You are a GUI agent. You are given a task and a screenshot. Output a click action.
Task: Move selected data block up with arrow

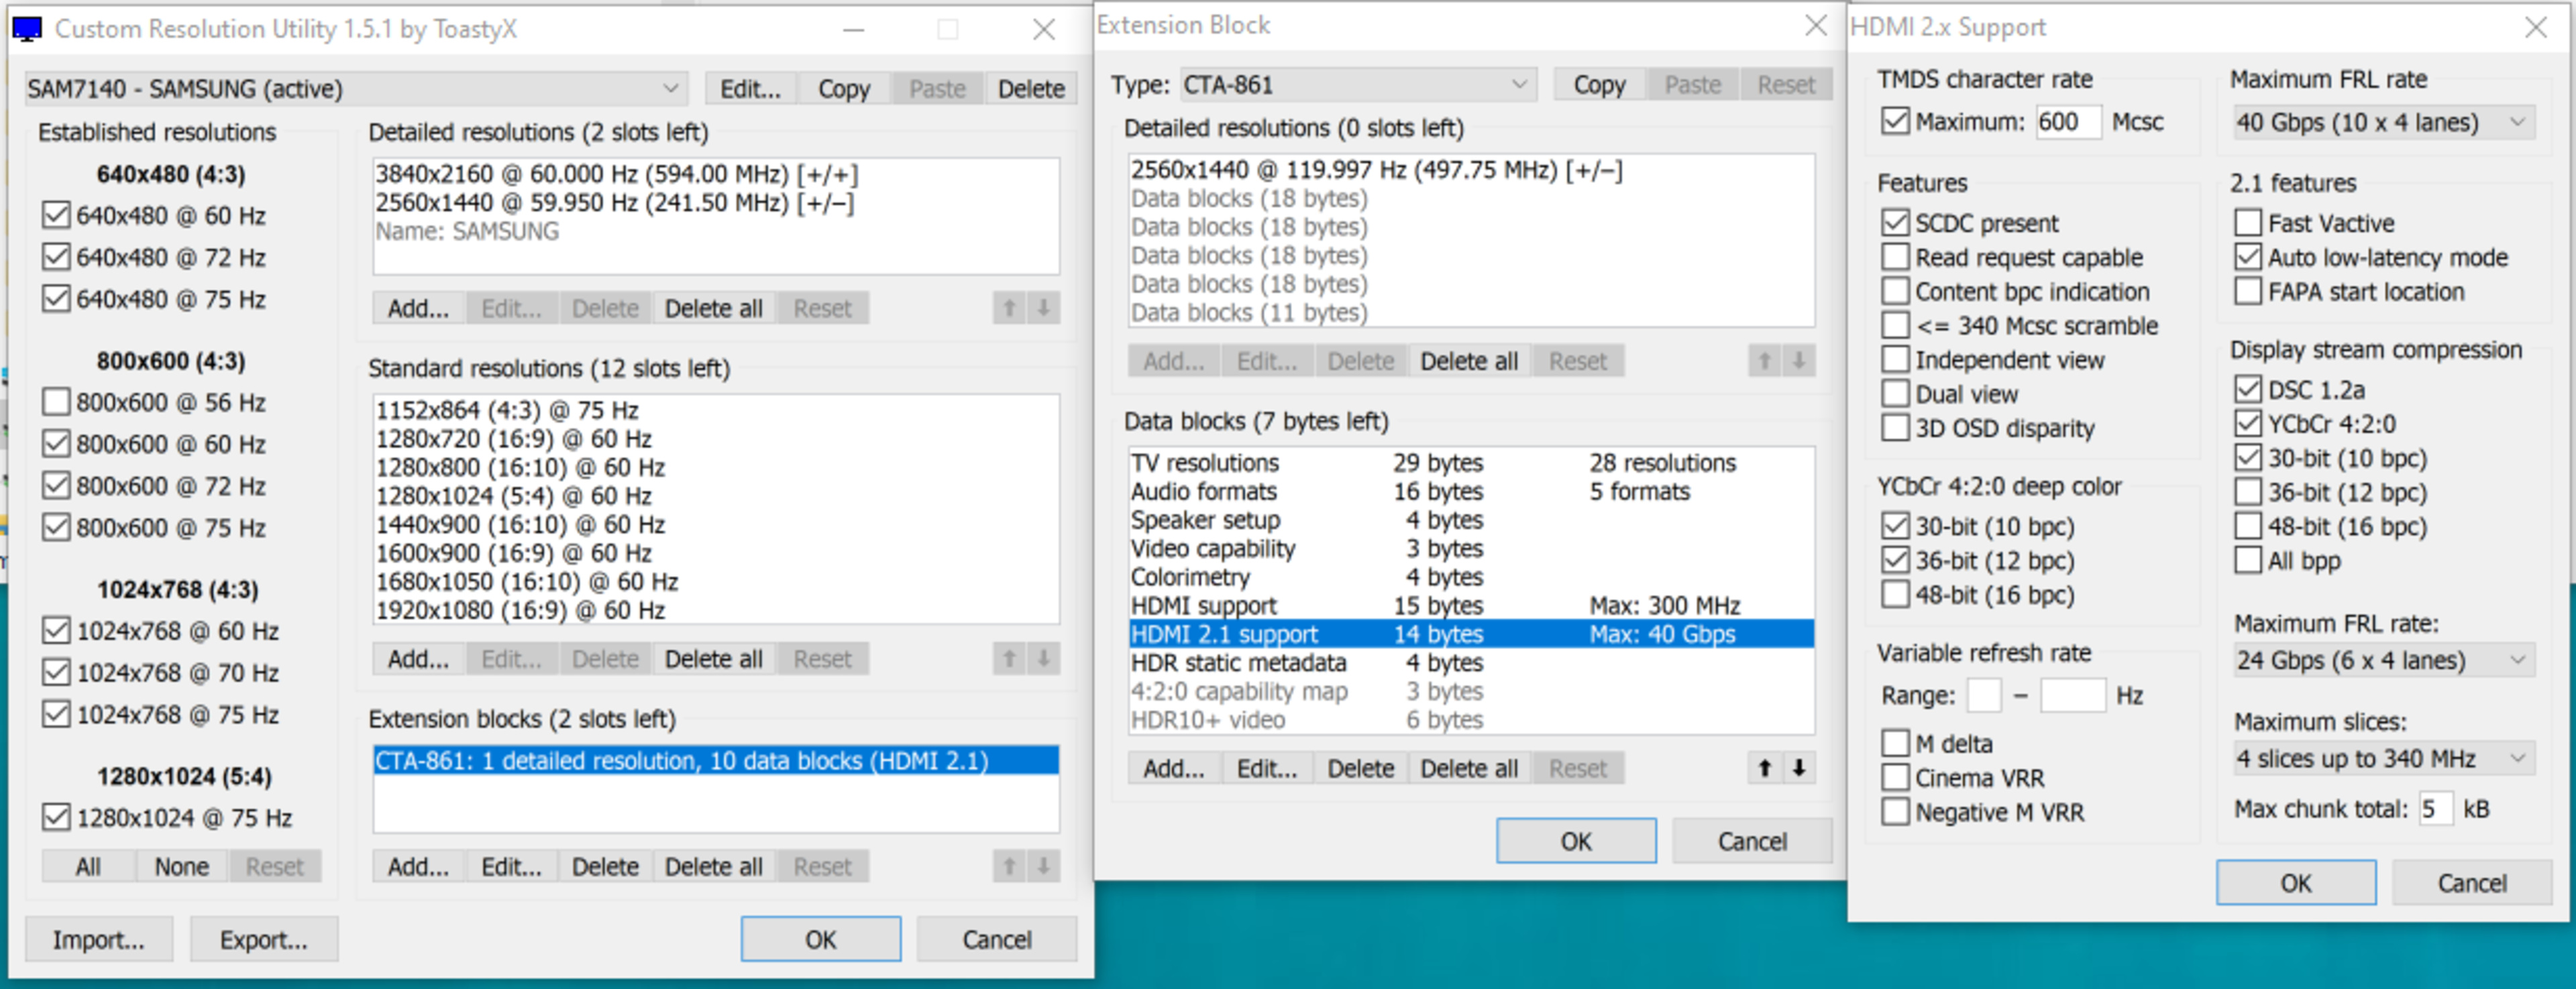point(1765,768)
